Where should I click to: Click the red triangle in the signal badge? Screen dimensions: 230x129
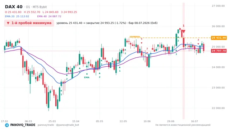coord(8,23)
